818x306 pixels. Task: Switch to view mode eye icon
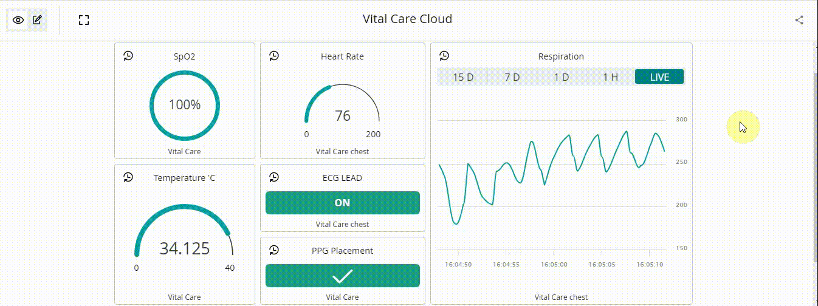(x=18, y=20)
